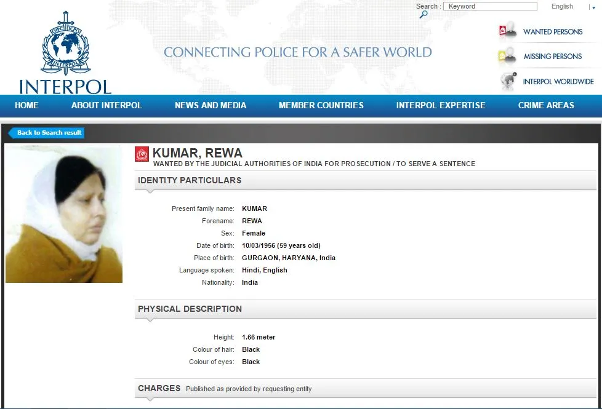
Task: Click the 'Colour of eyes:' label
Action: [212, 362]
